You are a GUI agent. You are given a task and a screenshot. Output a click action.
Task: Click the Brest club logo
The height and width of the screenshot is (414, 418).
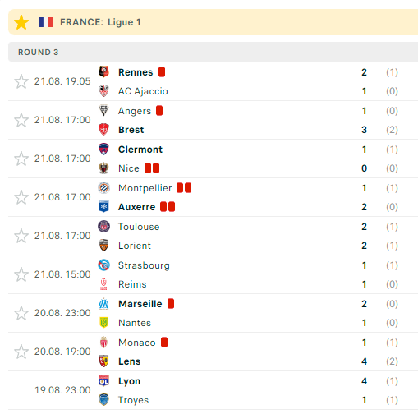pos(103,130)
